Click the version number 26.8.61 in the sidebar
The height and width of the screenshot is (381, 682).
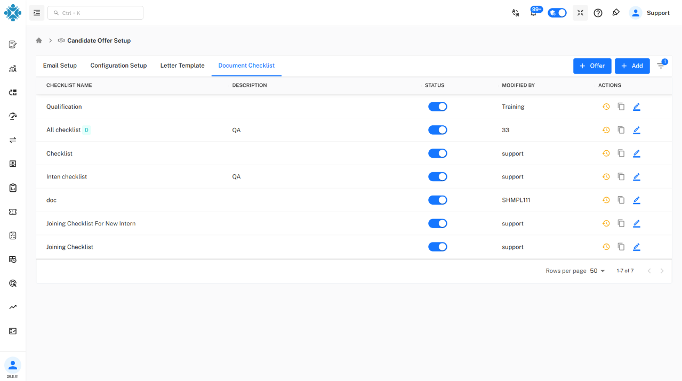point(13,377)
